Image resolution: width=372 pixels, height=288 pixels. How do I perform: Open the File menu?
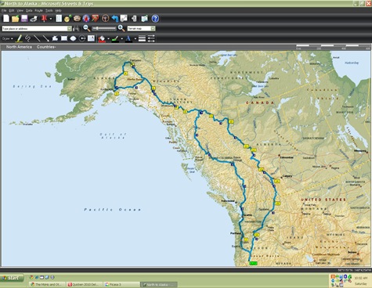coord(4,11)
